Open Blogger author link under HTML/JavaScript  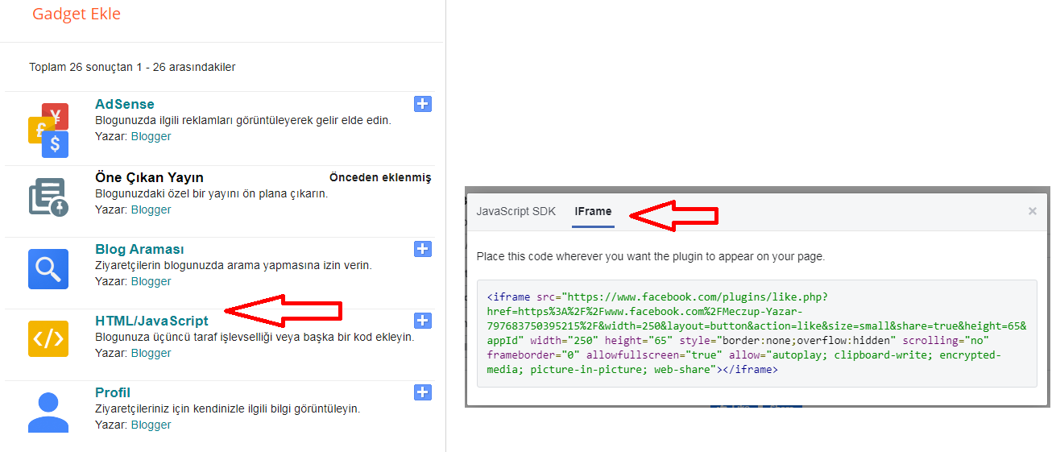click(x=151, y=353)
